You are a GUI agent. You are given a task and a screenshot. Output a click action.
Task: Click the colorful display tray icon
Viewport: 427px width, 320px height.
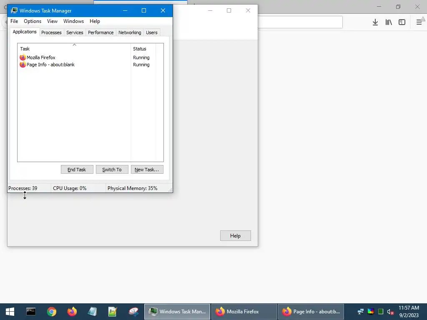tap(371, 312)
